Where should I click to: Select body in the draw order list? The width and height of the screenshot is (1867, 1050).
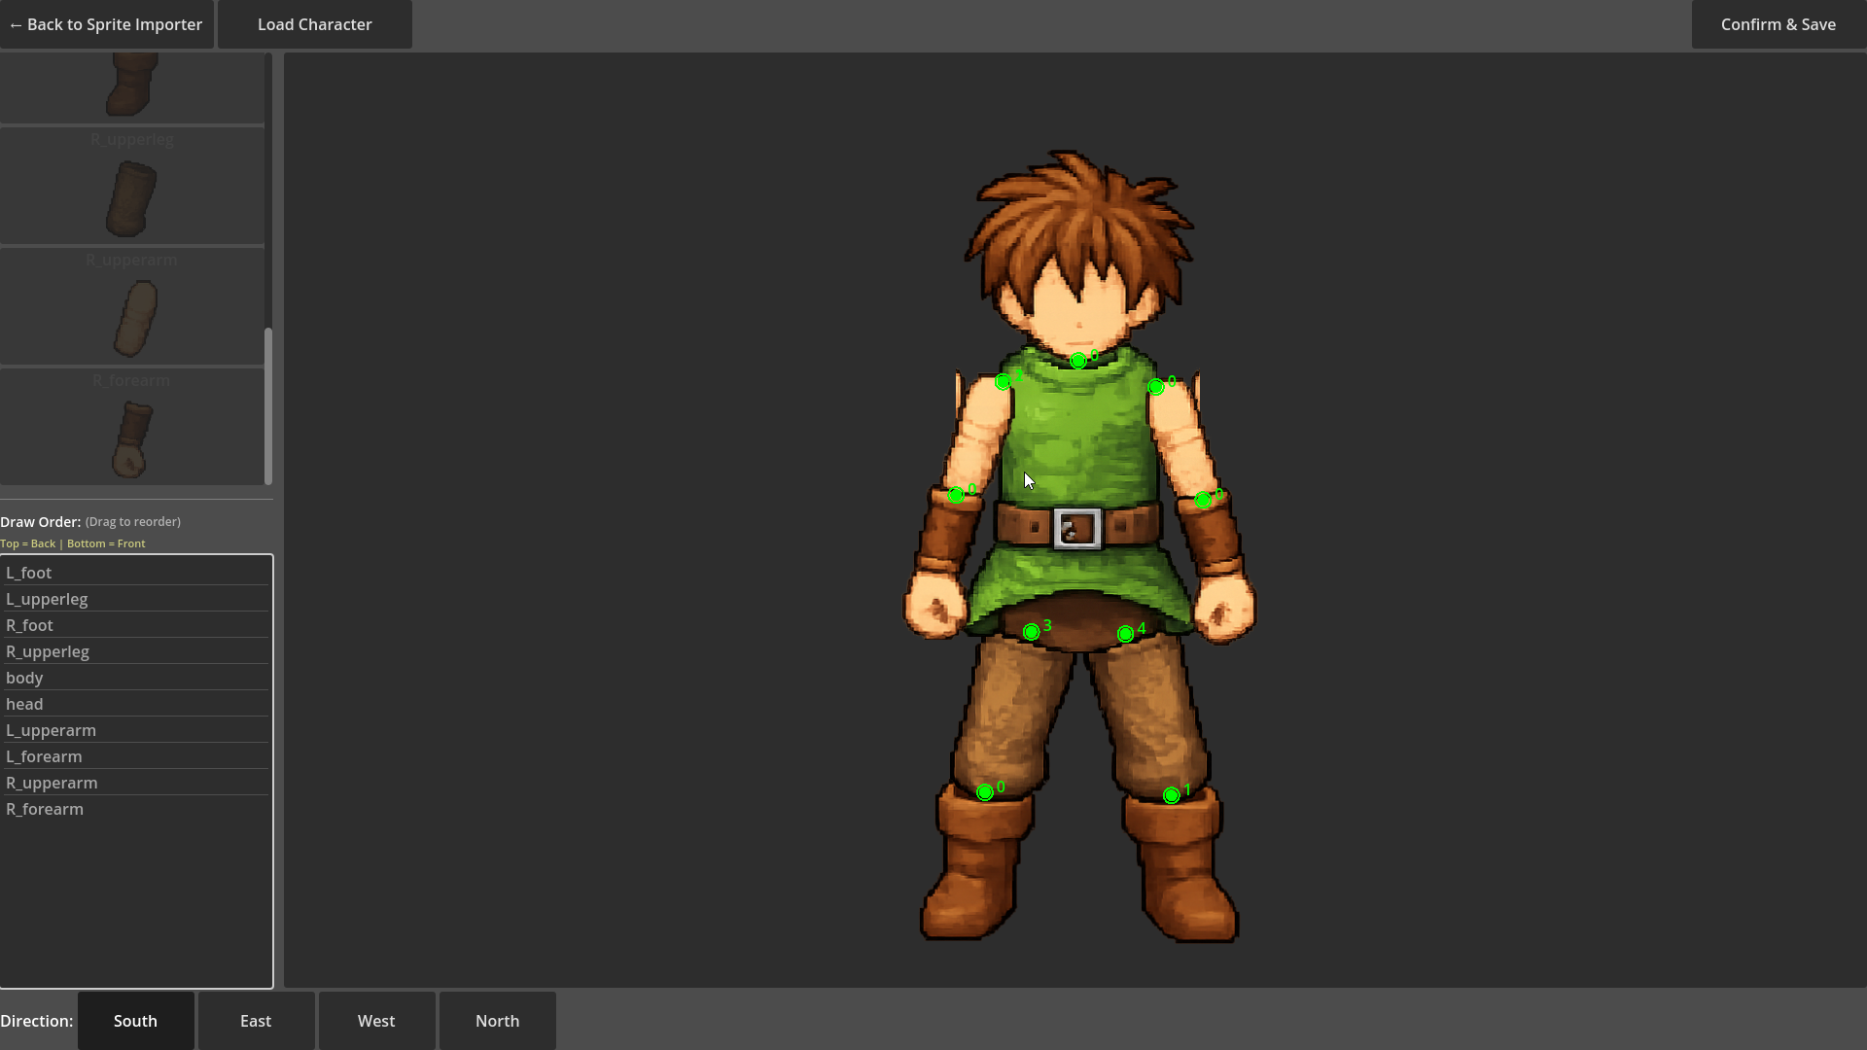[24, 678]
